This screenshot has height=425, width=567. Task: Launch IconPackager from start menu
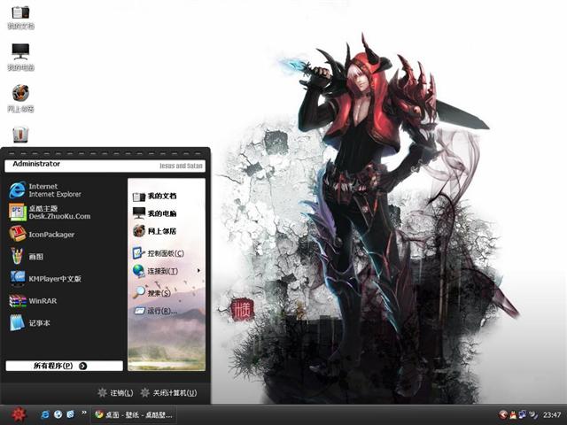click(42, 234)
